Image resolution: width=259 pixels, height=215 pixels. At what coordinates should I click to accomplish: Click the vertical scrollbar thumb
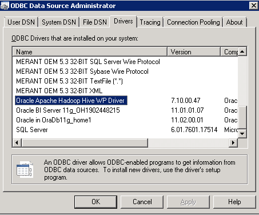[x=242, y=118]
